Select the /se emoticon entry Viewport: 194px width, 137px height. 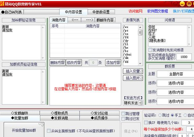pyautogui.click(x=126, y=34)
